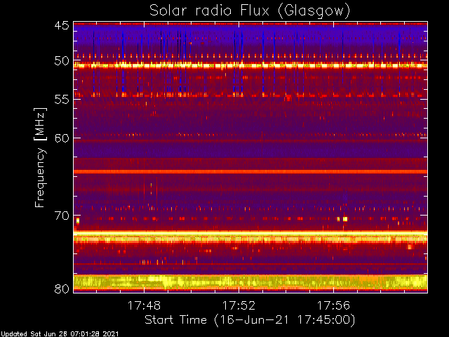Click the 17:56 time tick label
Screen dimensions: 449x337
coord(333,305)
